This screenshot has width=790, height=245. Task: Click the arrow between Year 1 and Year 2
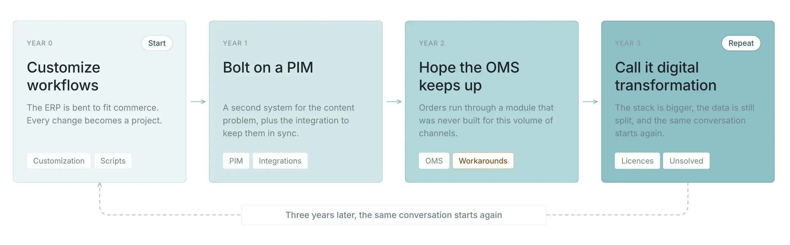394,101
